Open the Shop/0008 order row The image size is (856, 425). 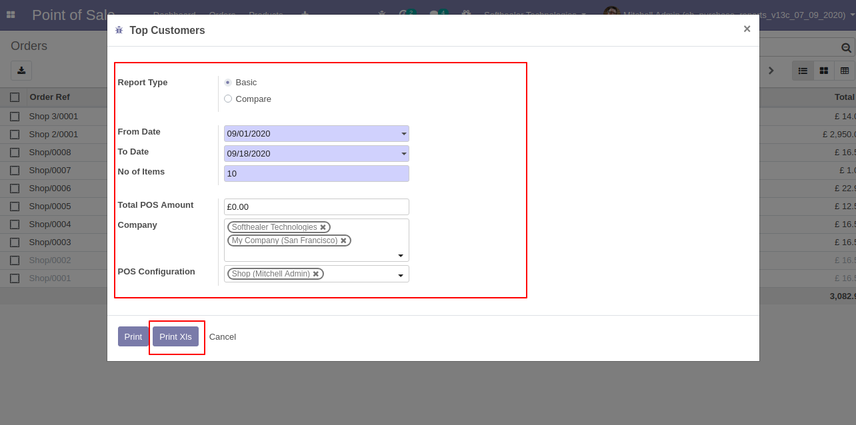tap(50, 152)
